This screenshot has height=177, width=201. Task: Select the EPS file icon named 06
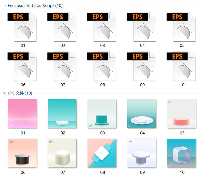pos(22,66)
